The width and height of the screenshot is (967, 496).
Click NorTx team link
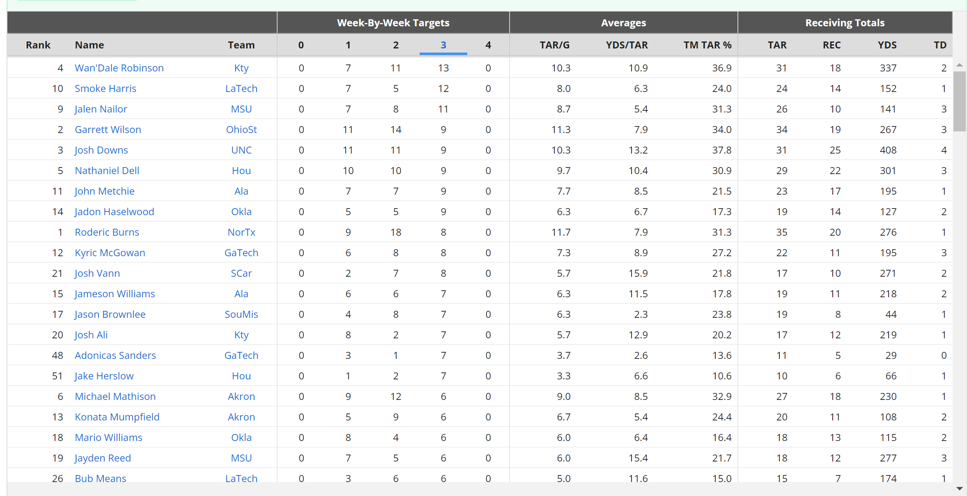coord(241,232)
